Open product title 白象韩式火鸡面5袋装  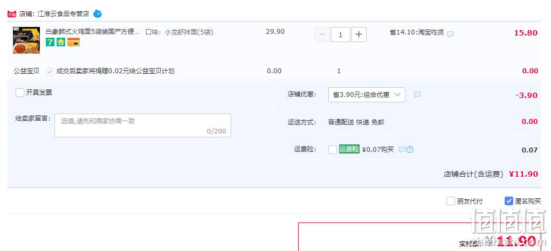point(92,32)
